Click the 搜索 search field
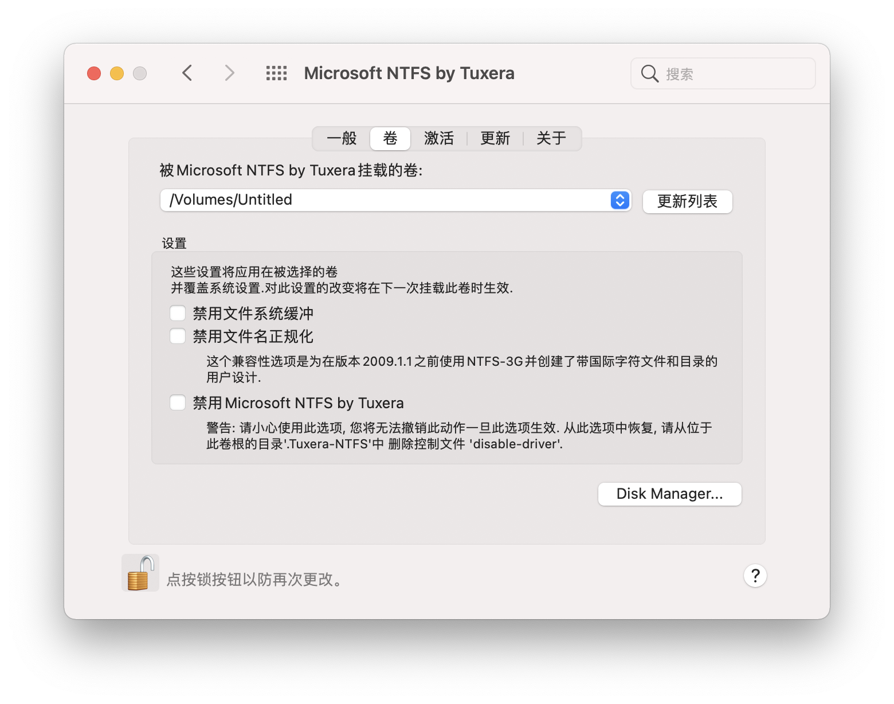The width and height of the screenshot is (894, 704). point(723,73)
